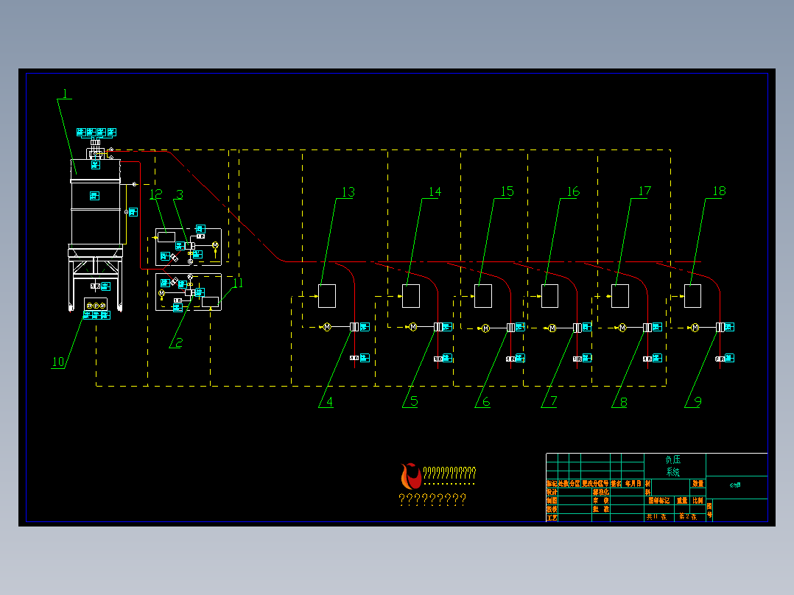794x595 pixels.
Task: Select valve symbol pointed to by callout 7
Action: click(577, 328)
